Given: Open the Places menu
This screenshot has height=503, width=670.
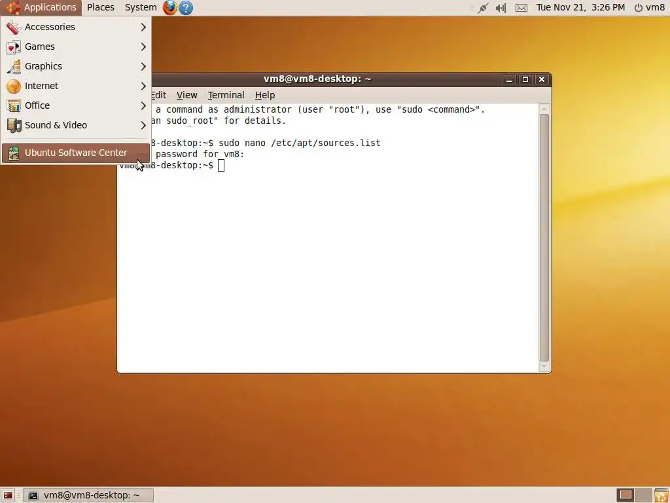Looking at the screenshot, I should click(x=100, y=7).
